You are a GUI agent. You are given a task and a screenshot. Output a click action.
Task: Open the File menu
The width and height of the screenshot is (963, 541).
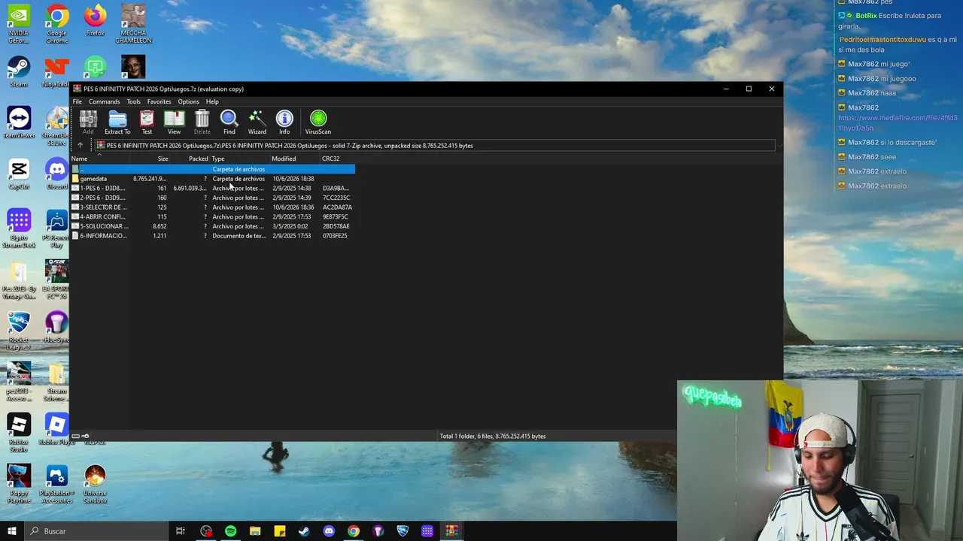coord(77,101)
